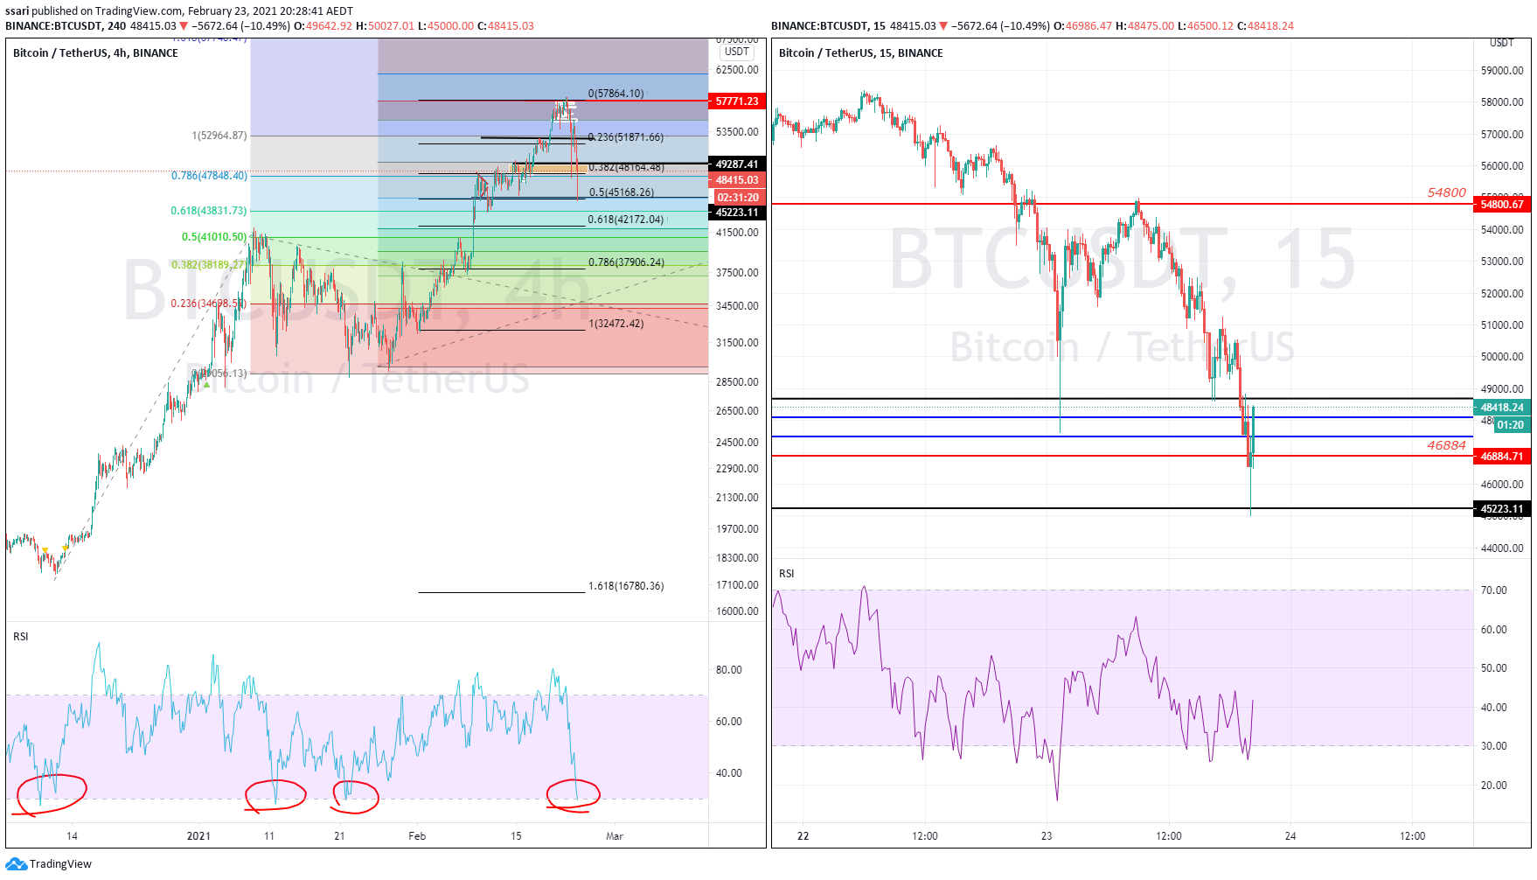Open the TradingView link beside the logo

coord(60,864)
